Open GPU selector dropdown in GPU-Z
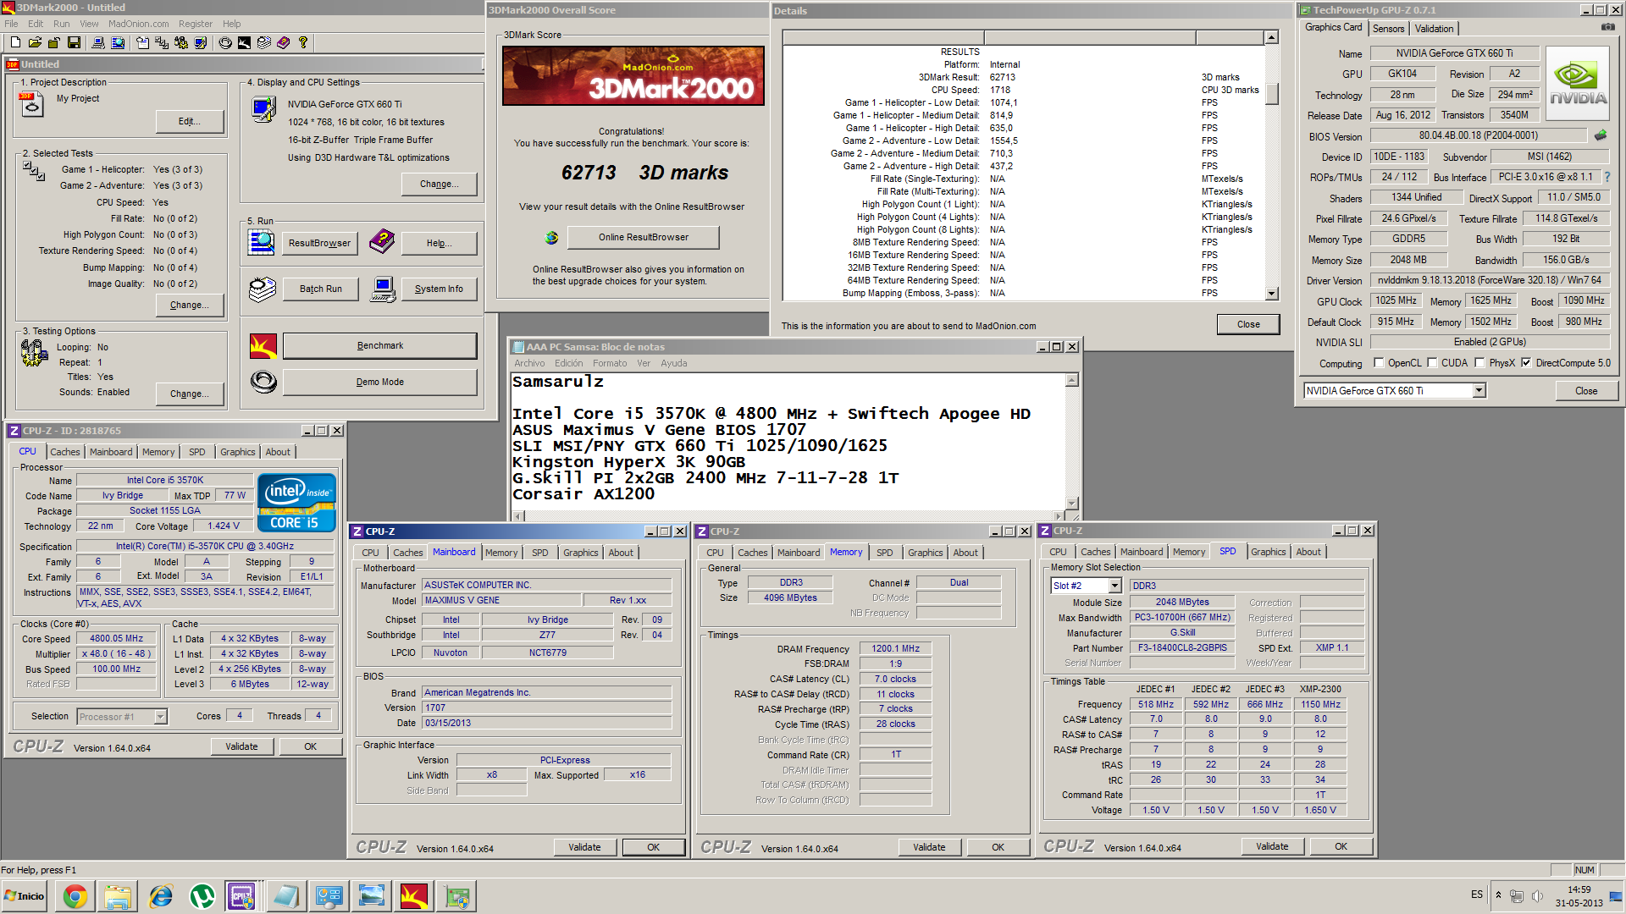The image size is (1626, 914). (1479, 391)
